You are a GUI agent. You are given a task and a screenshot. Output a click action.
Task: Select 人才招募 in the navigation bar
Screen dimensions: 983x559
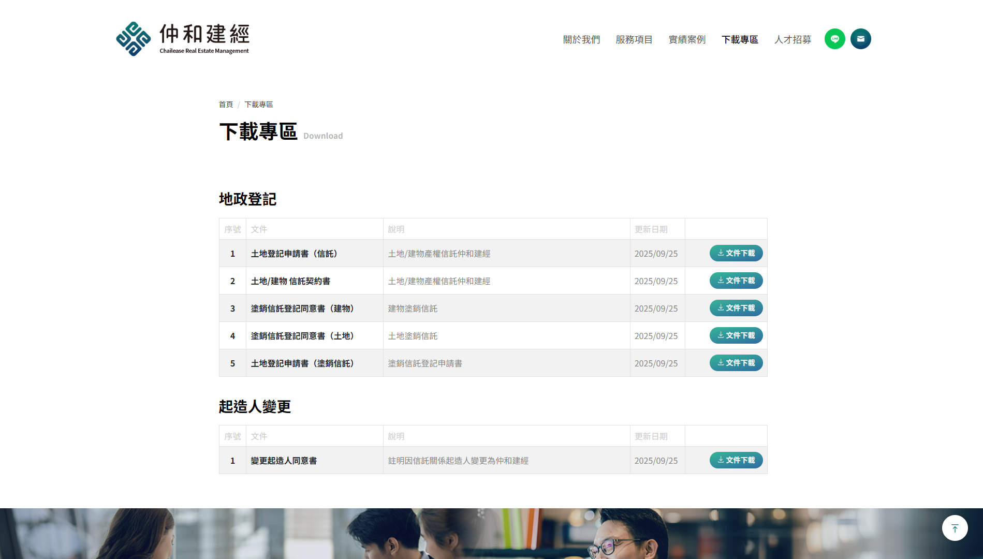[792, 39]
